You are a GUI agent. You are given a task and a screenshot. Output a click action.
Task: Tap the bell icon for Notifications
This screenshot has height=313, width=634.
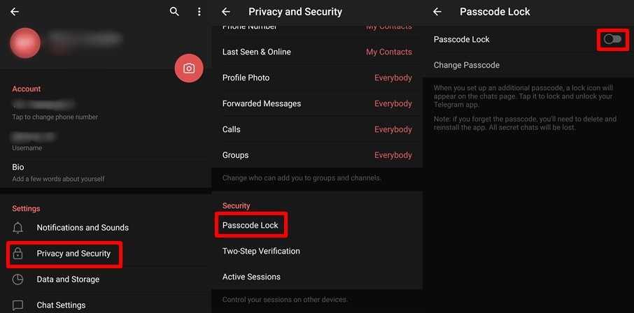tap(18, 228)
